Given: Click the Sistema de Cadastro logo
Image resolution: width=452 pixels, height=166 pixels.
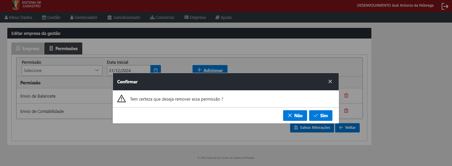Looking at the screenshot, I should [x=27, y=5].
